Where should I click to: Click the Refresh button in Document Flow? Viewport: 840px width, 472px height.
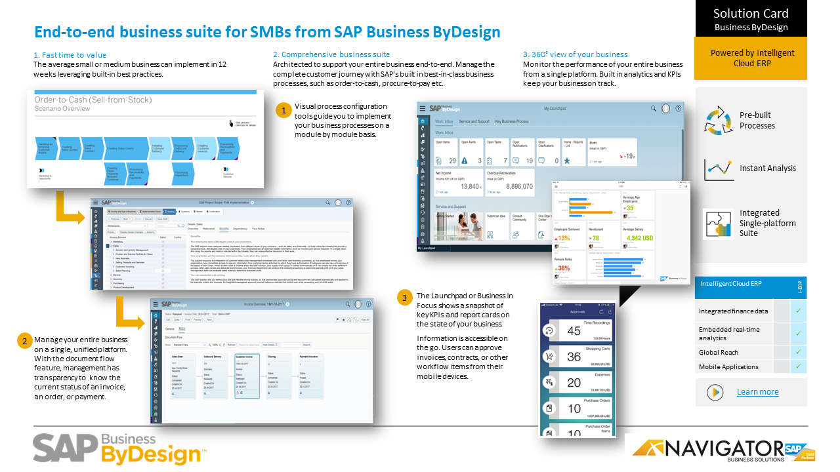(231, 344)
